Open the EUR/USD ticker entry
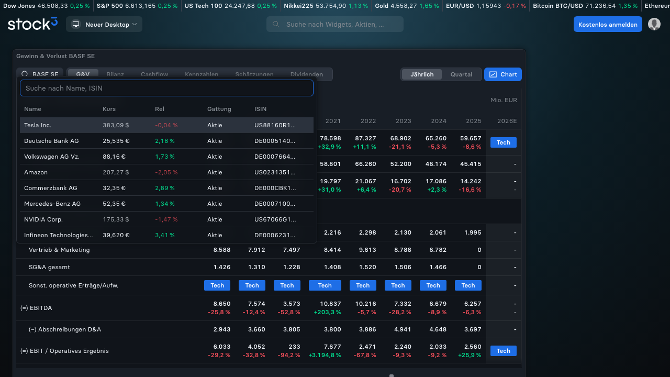 [486, 6]
